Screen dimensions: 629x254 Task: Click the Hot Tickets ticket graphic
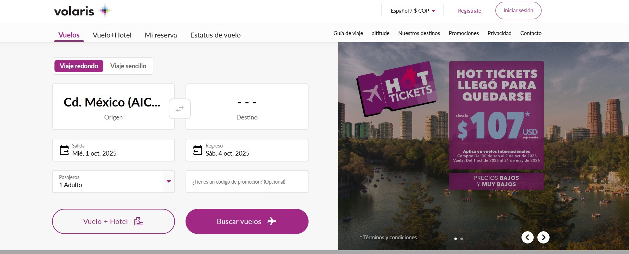click(x=397, y=89)
